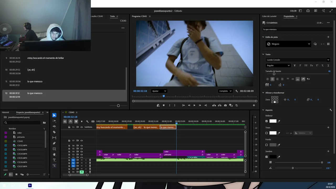
Task: Pick fill color with Rellenar eyedropper
Action: [279, 121]
